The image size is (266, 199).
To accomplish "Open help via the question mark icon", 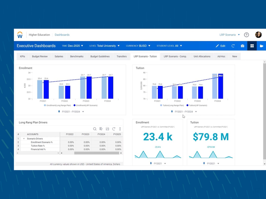I will 247,35.
